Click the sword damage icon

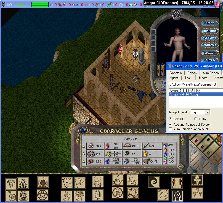click(145, 146)
